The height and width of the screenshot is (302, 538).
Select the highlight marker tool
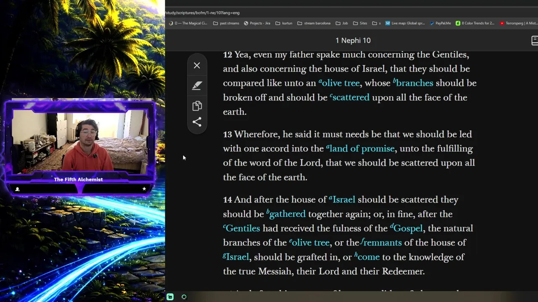[x=197, y=86]
